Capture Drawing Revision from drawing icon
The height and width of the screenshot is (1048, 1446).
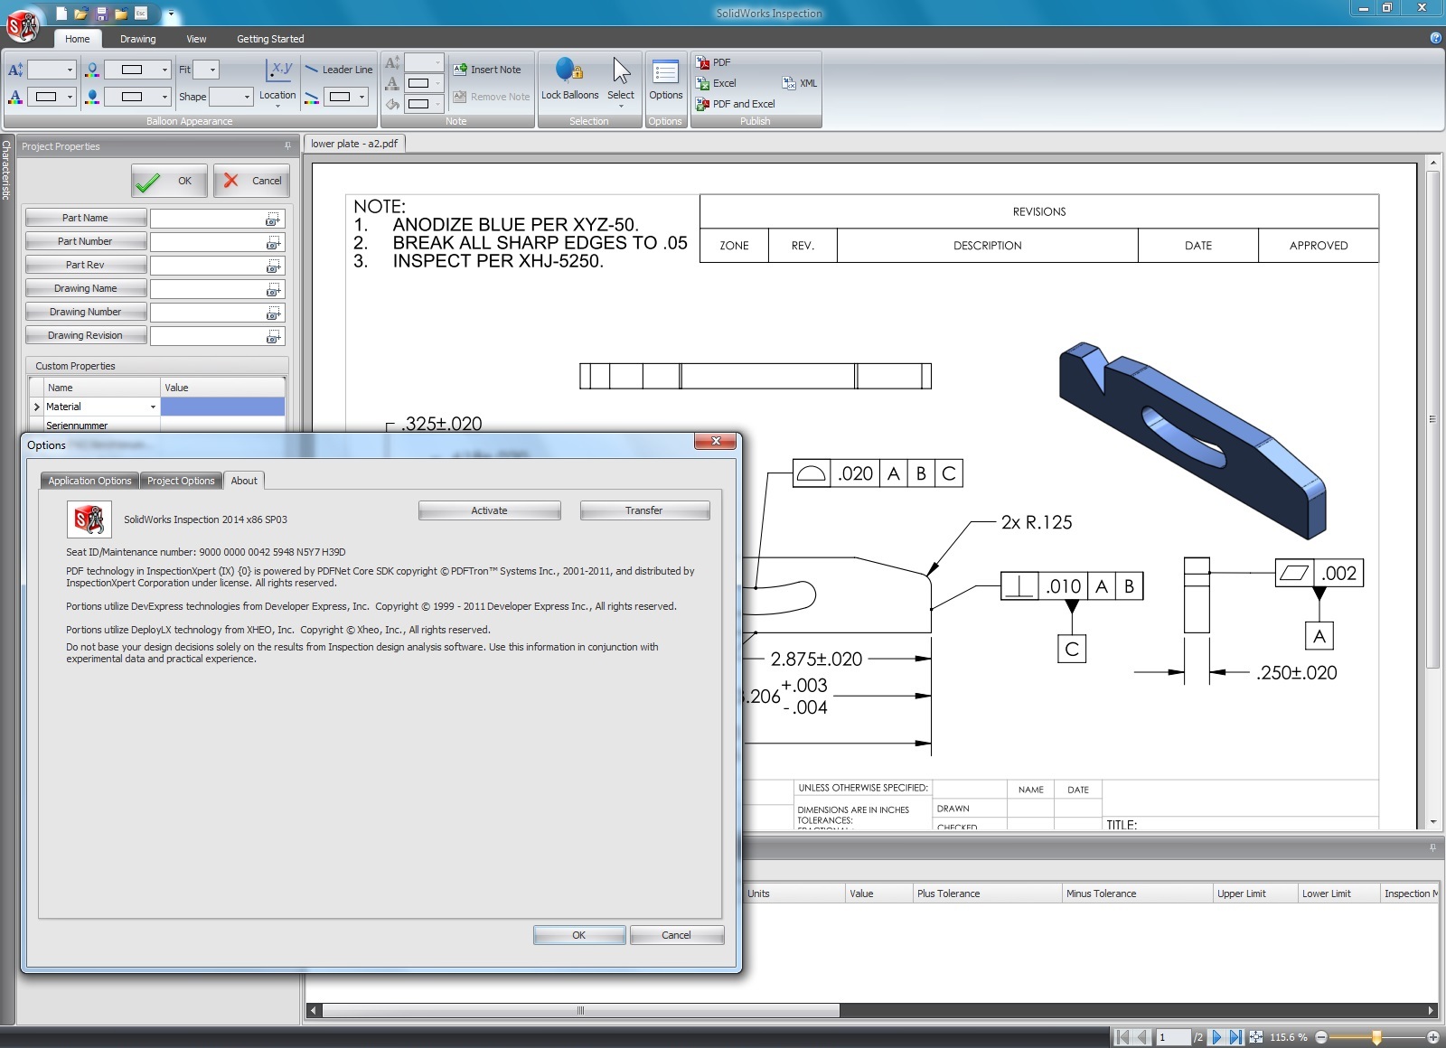[273, 337]
